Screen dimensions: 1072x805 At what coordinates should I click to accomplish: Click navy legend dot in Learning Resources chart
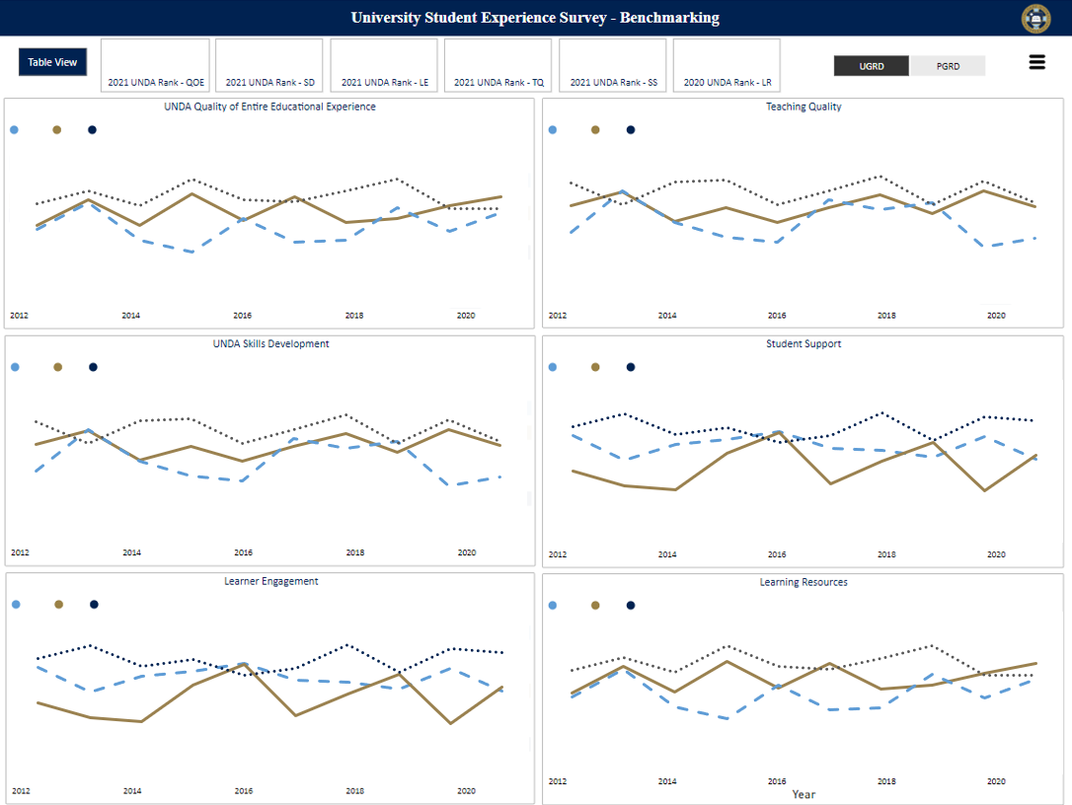tap(631, 606)
